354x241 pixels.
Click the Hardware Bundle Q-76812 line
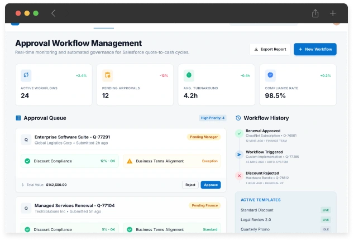click(x=267, y=178)
